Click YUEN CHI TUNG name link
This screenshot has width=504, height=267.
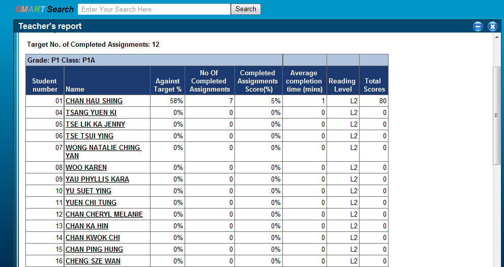(91, 202)
